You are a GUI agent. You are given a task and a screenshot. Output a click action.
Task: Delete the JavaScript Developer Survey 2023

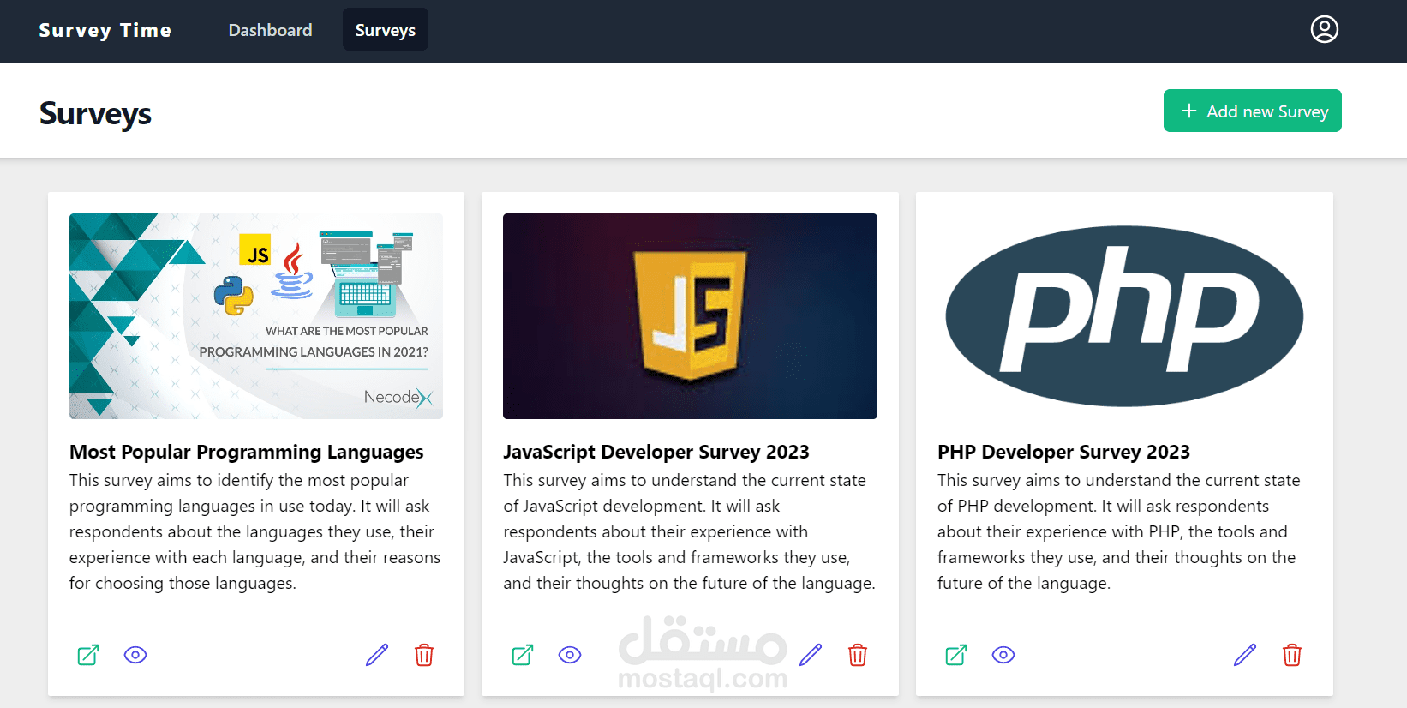tap(858, 655)
